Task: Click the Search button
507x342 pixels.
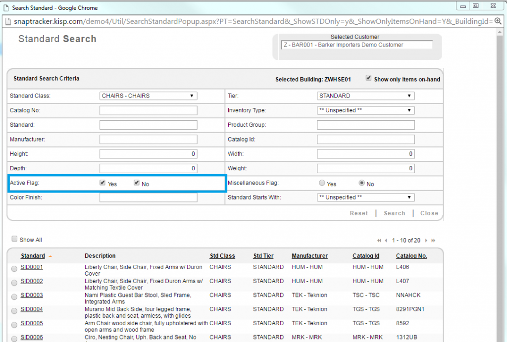Action: [x=394, y=213]
